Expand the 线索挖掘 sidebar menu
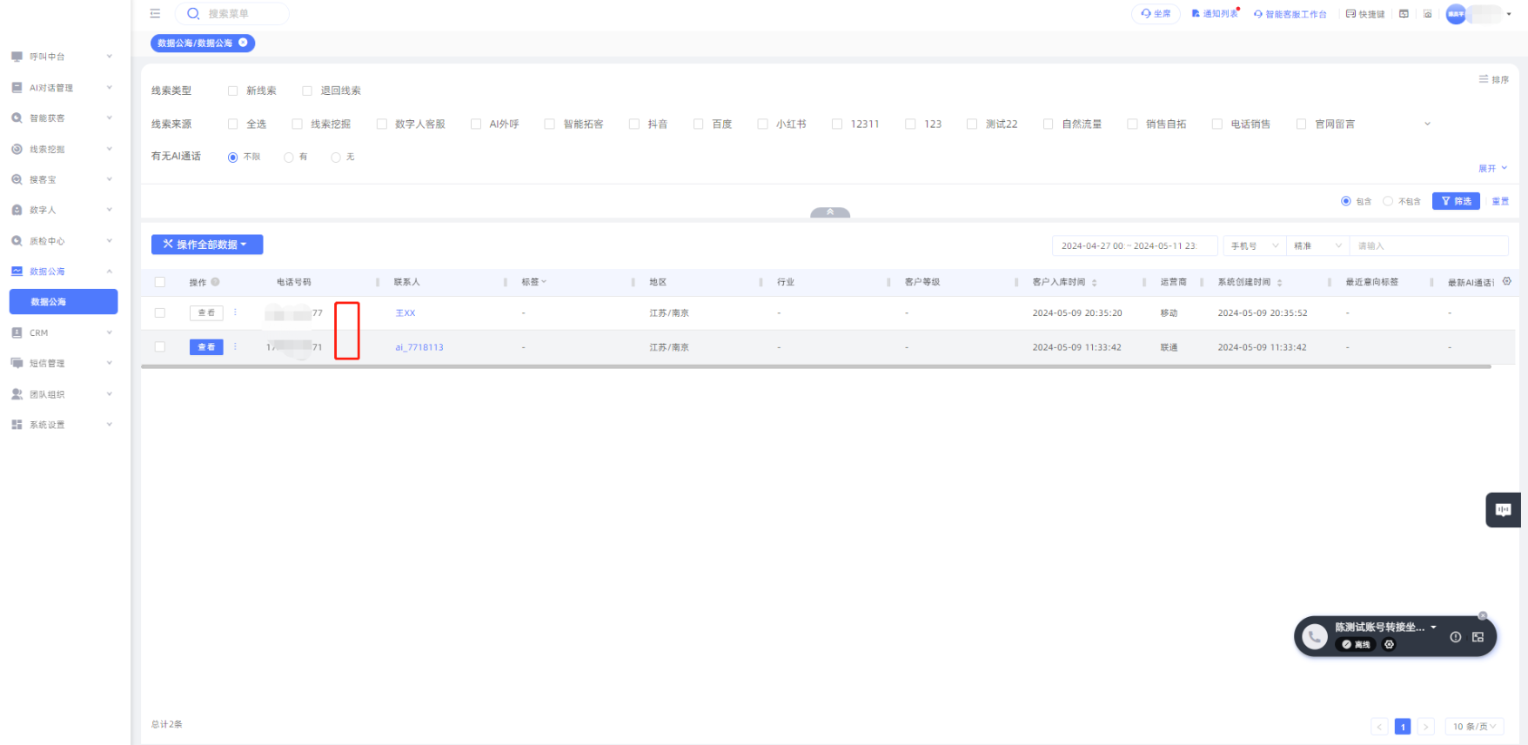Screen dimensions: 1528x745 point(63,149)
